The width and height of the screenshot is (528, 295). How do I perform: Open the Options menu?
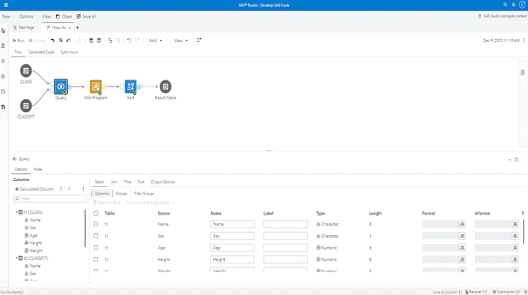click(26, 16)
